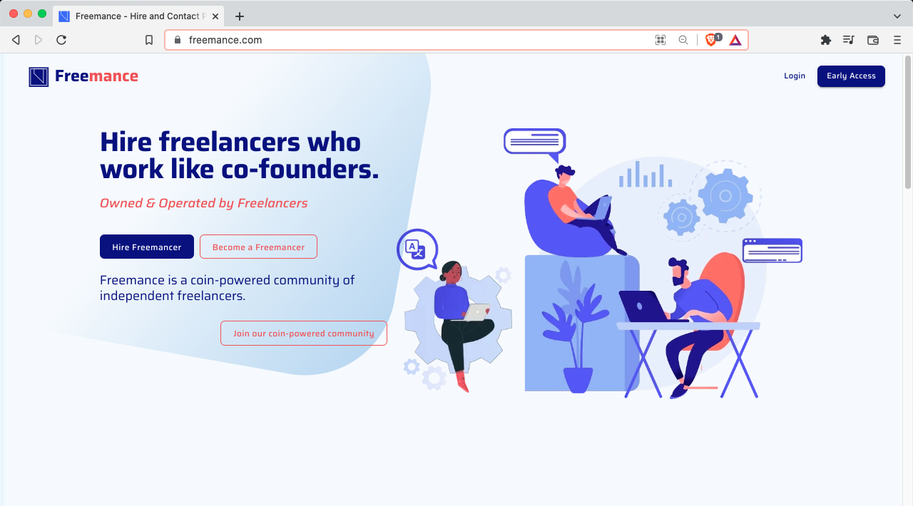
Task: Open the Brave Rewards triangle icon
Action: (x=735, y=40)
